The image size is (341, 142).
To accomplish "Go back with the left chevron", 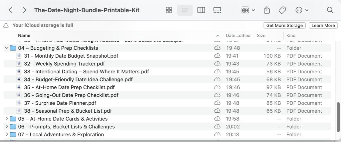I will click(10, 10).
